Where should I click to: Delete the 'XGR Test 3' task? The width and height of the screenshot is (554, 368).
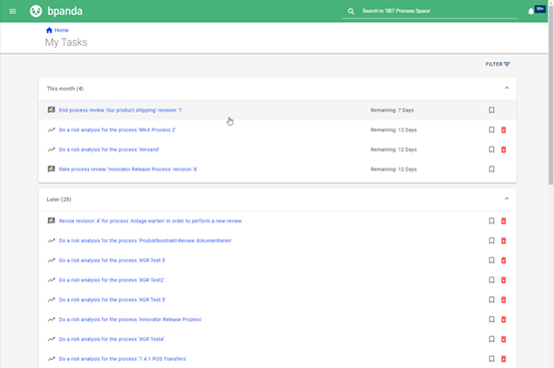[x=503, y=260]
